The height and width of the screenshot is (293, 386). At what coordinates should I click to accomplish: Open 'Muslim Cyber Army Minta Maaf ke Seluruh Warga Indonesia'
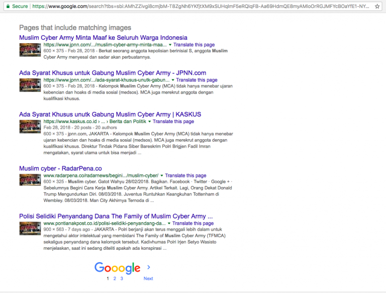point(103,38)
